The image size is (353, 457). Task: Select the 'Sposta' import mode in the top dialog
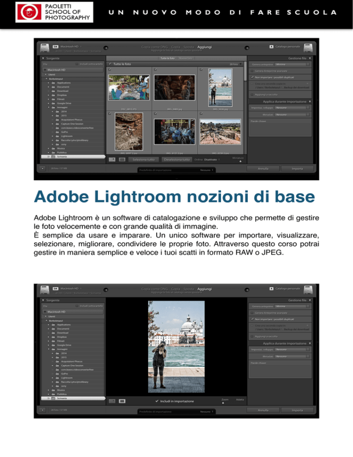pyautogui.click(x=188, y=47)
